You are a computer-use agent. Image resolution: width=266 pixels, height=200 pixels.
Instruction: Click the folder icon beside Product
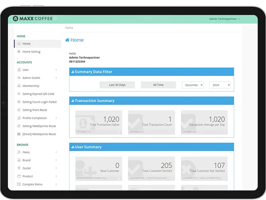click(19, 176)
